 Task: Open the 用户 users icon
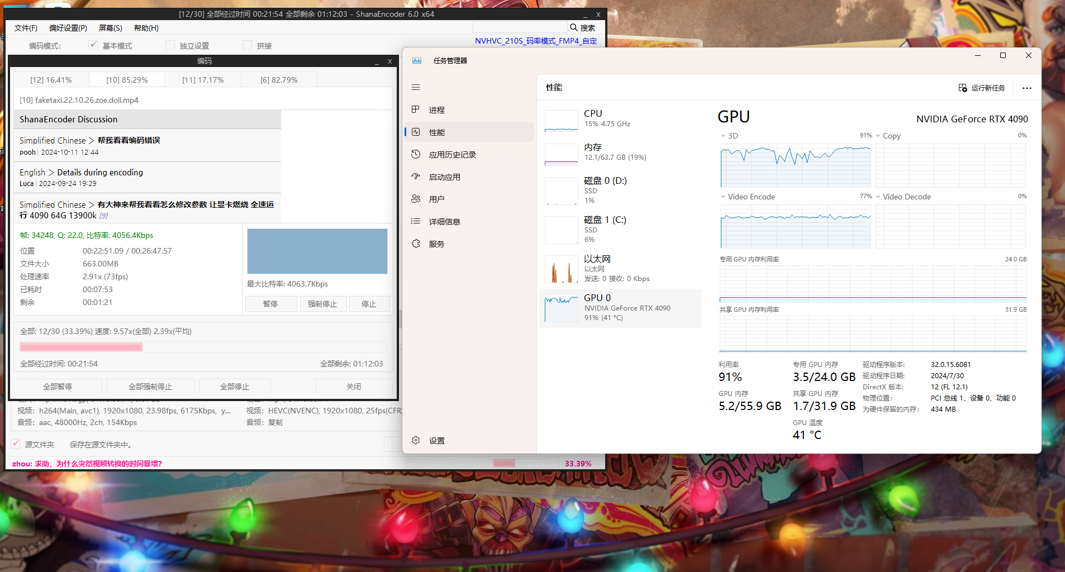coord(416,199)
